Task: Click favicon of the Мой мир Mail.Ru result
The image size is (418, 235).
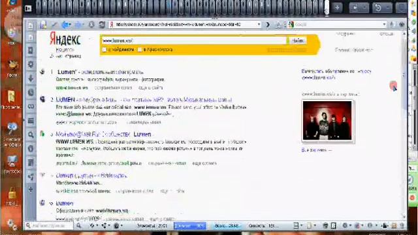Action: coord(42,134)
